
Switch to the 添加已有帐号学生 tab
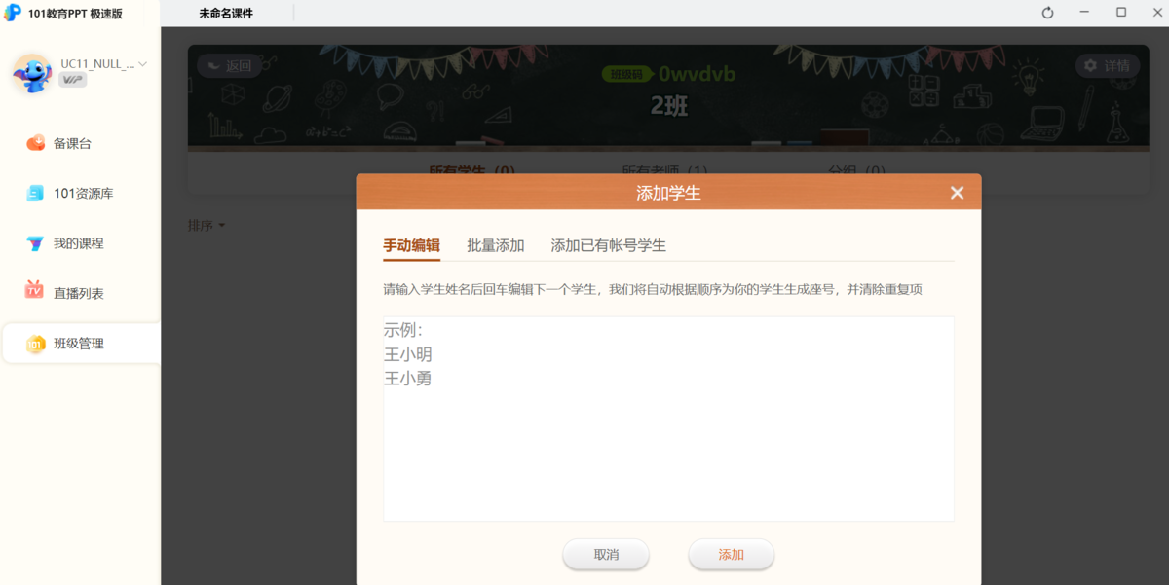(609, 245)
